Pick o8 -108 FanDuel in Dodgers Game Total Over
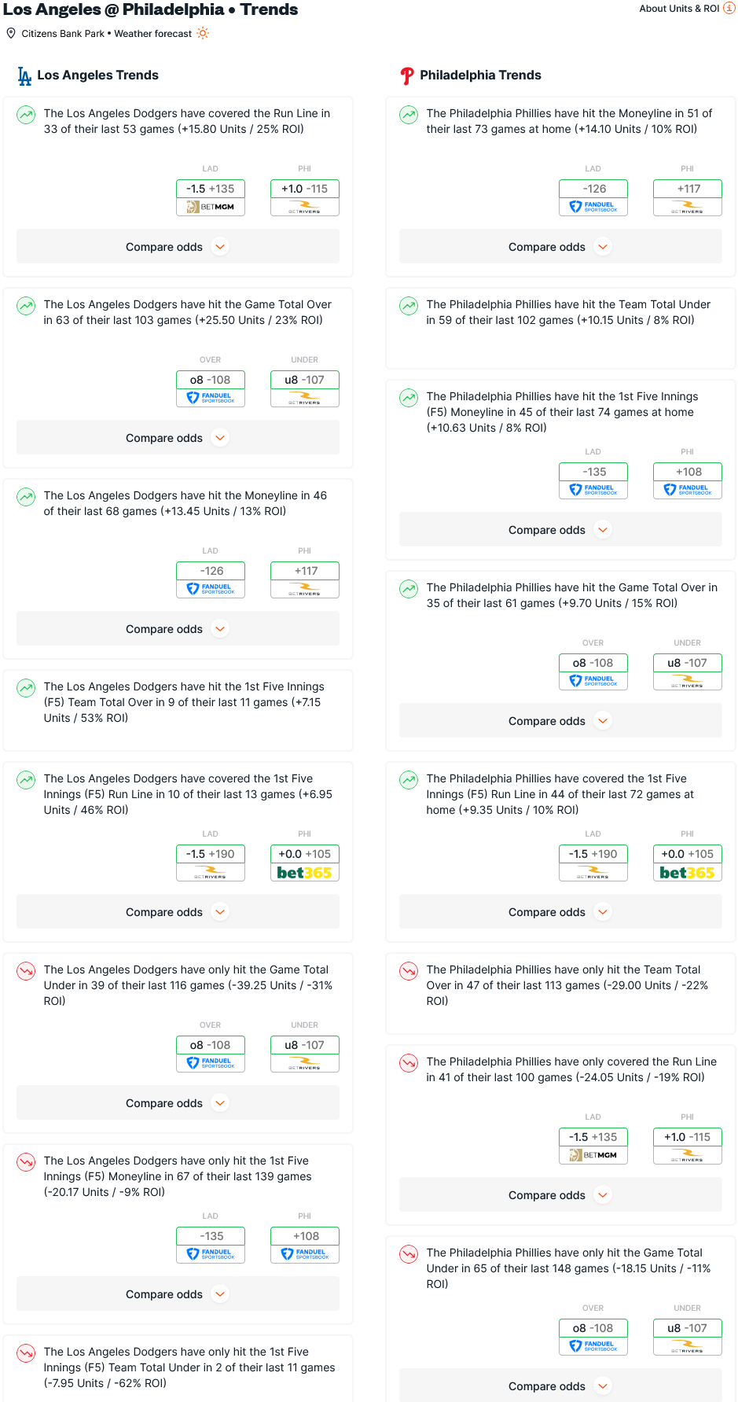Screen dimensions: 738x1402 (x=211, y=388)
